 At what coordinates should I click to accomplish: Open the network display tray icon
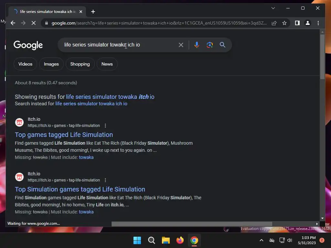click(282, 240)
